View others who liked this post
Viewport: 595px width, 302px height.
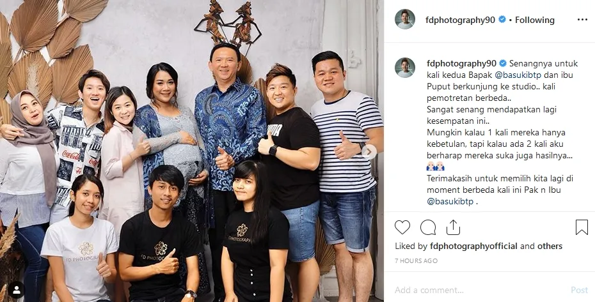(x=550, y=246)
